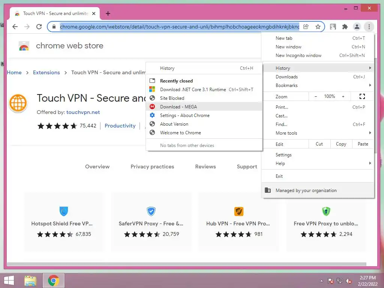Open the Windows Start button
The width and height of the screenshot is (384, 288).
point(9,280)
